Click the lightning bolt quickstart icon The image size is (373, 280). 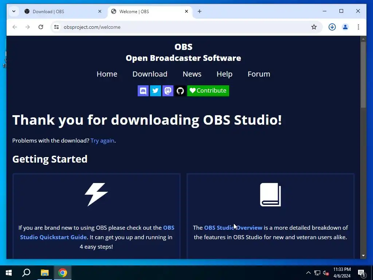click(x=96, y=195)
